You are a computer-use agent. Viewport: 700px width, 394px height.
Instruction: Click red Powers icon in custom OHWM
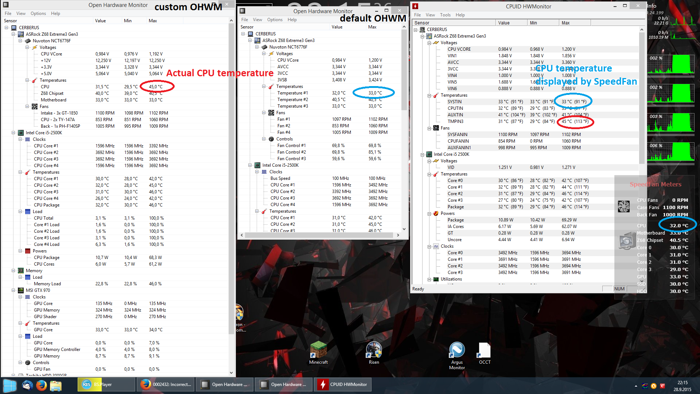(28, 251)
